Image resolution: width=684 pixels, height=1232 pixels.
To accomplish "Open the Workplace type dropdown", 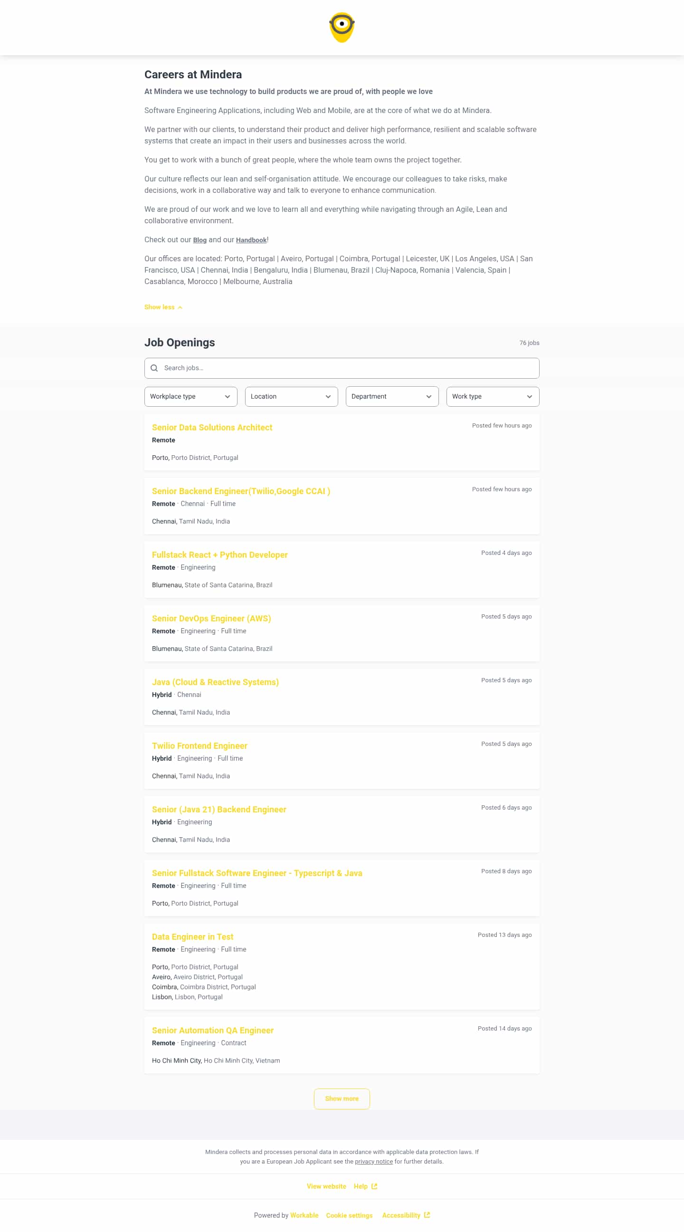I will [x=191, y=396].
